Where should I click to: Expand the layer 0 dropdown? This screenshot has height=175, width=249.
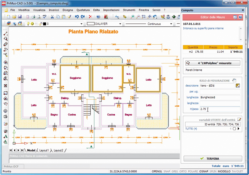[81, 24]
